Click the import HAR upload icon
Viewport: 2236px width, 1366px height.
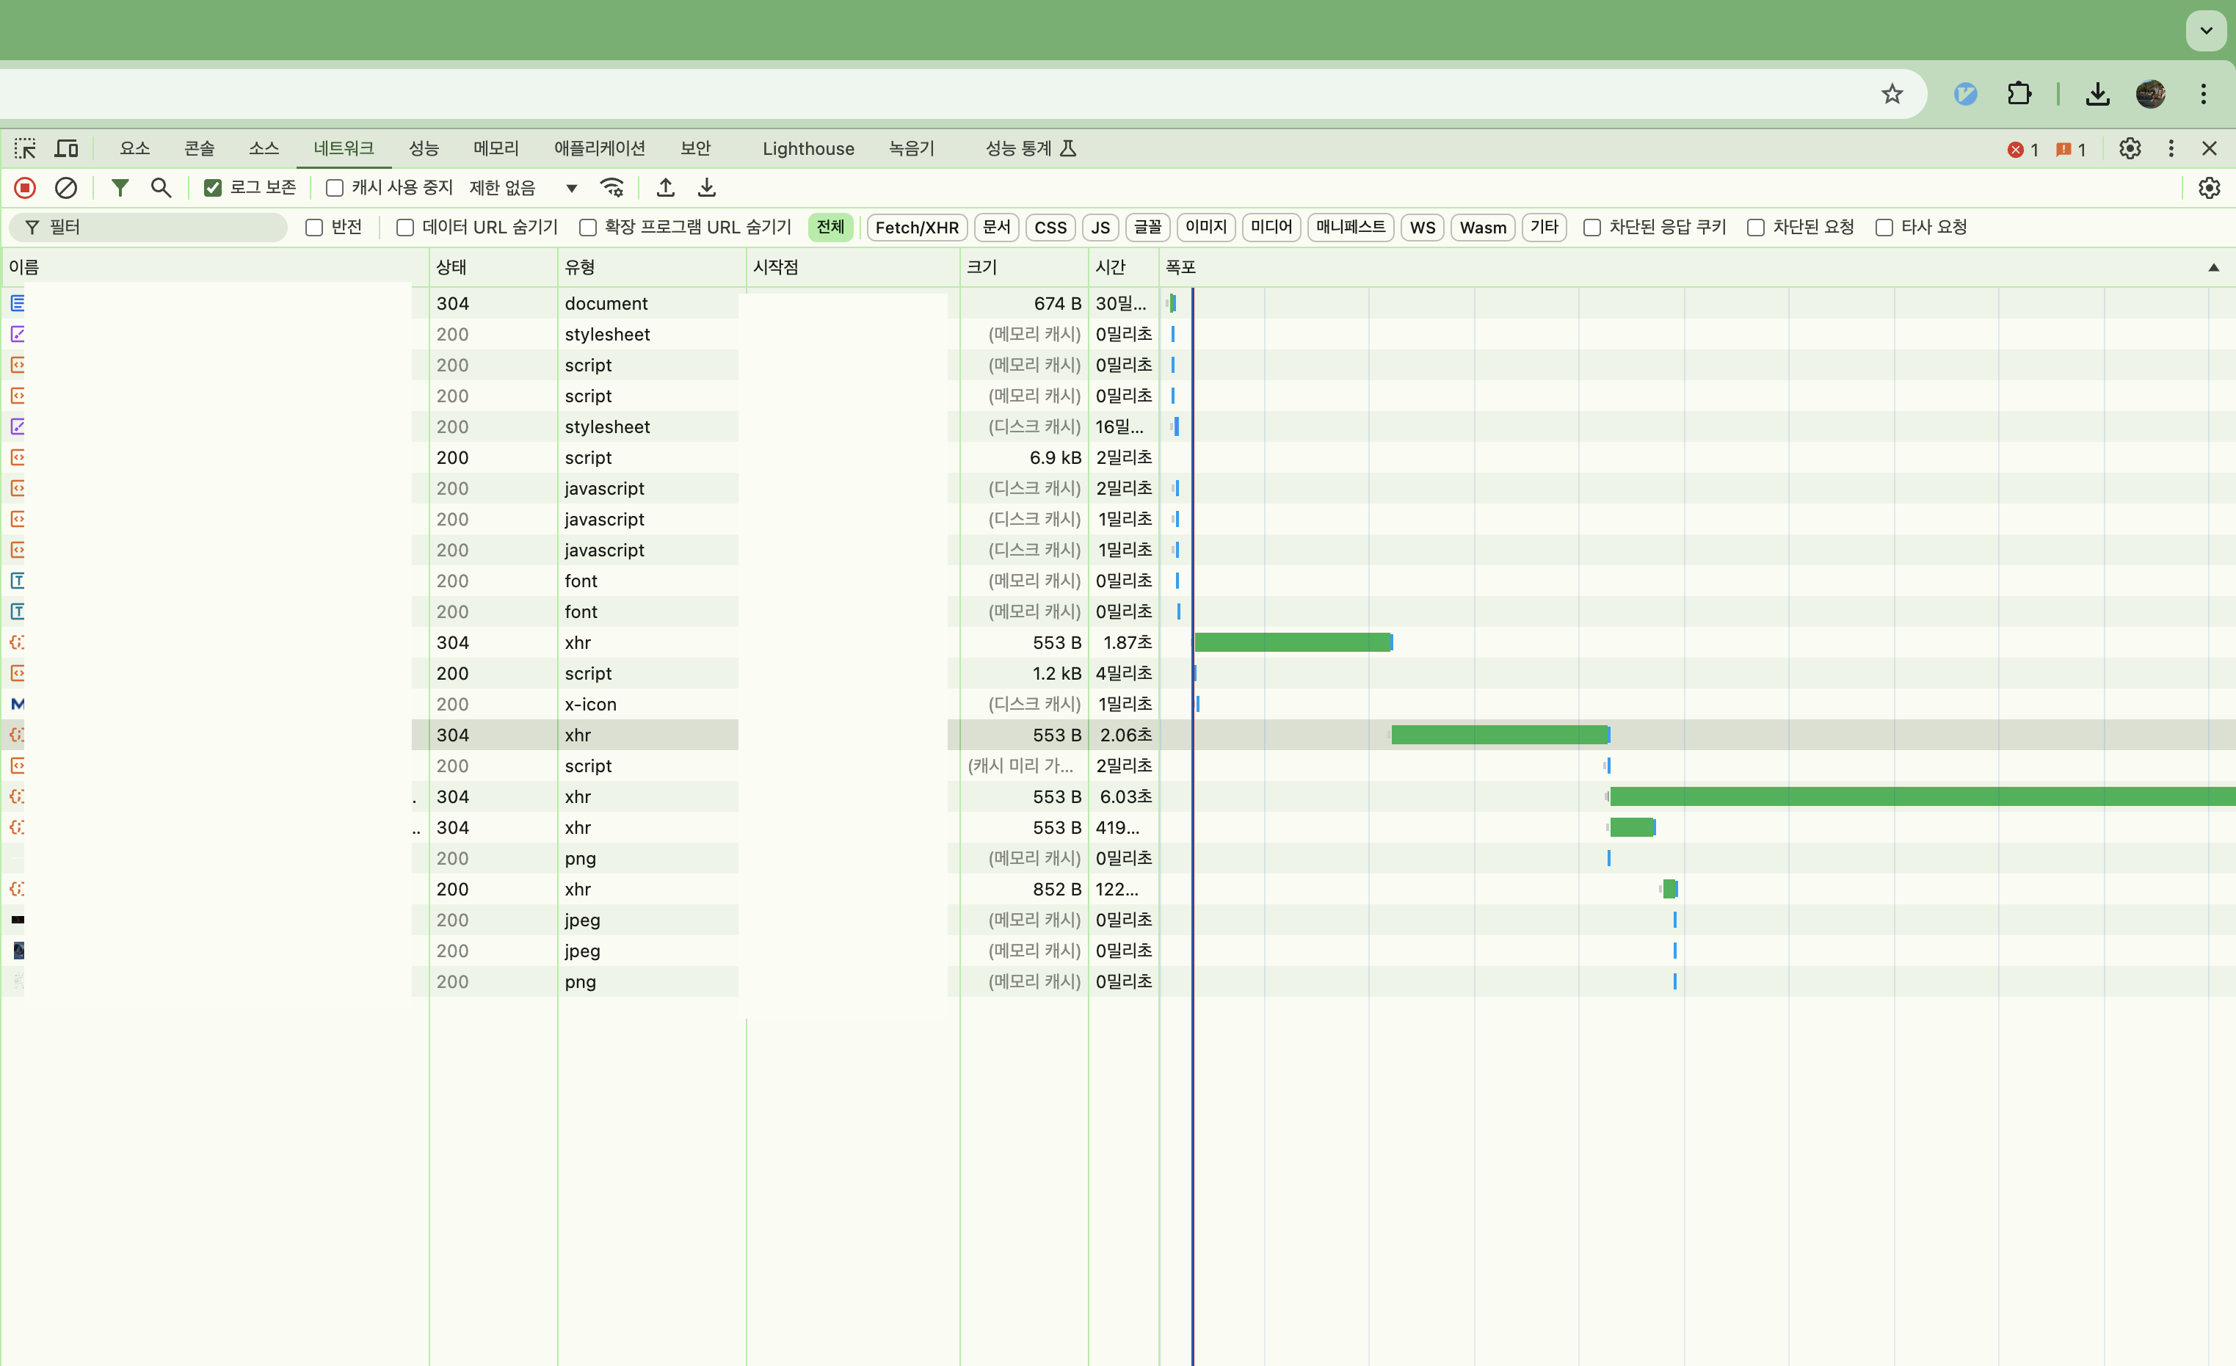point(665,188)
